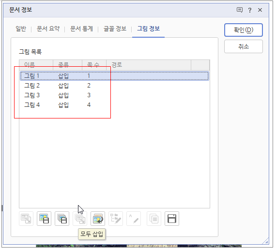Sort by the 이름 column header
The image size is (276, 250).
36,65
